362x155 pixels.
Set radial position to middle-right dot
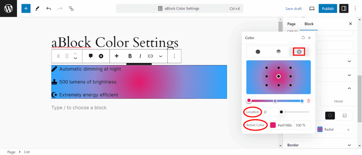click(x=291, y=76)
